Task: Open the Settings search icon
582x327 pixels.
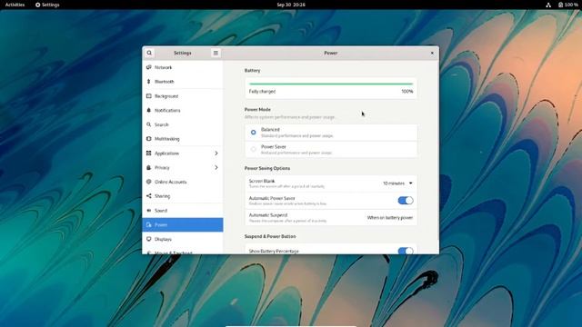Action: [149, 53]
